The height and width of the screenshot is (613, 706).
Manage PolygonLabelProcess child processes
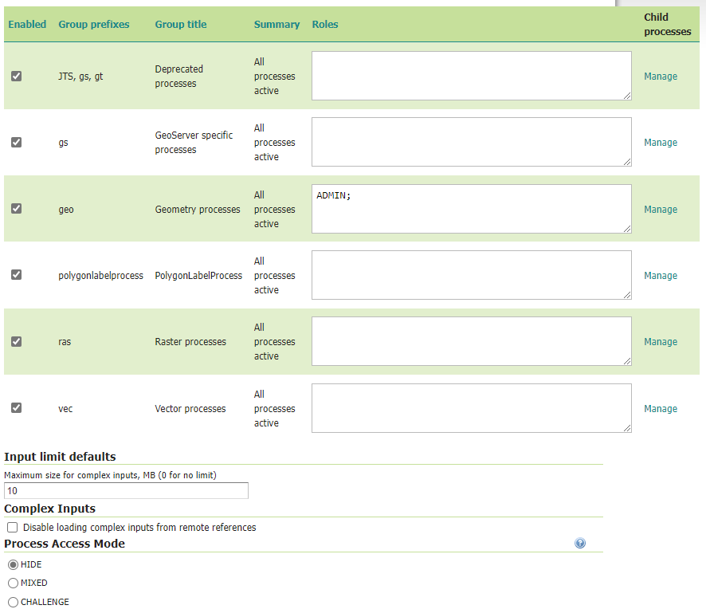(661, 276)
